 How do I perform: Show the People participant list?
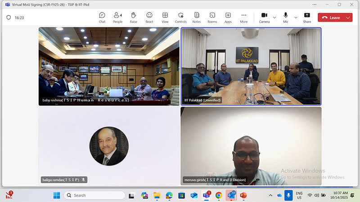coord(117,18)
